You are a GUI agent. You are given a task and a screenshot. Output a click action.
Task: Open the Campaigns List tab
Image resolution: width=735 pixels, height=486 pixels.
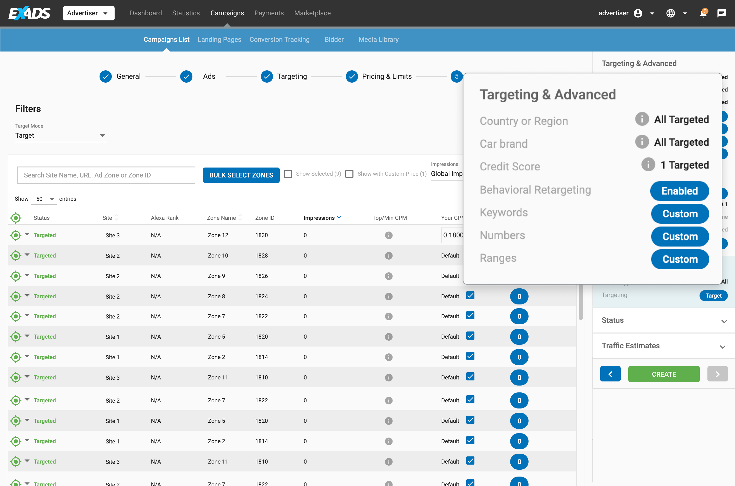tap(166, 39)
